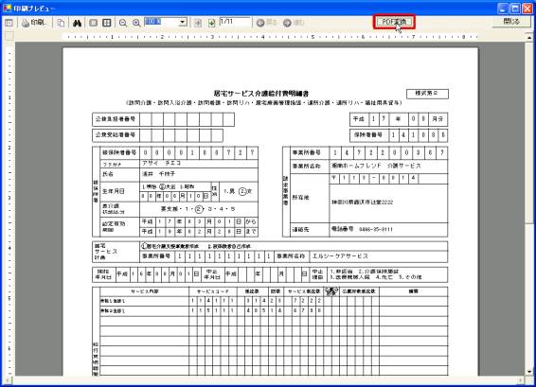Click the page number field 1/11
536x387 pixels.
235,22
